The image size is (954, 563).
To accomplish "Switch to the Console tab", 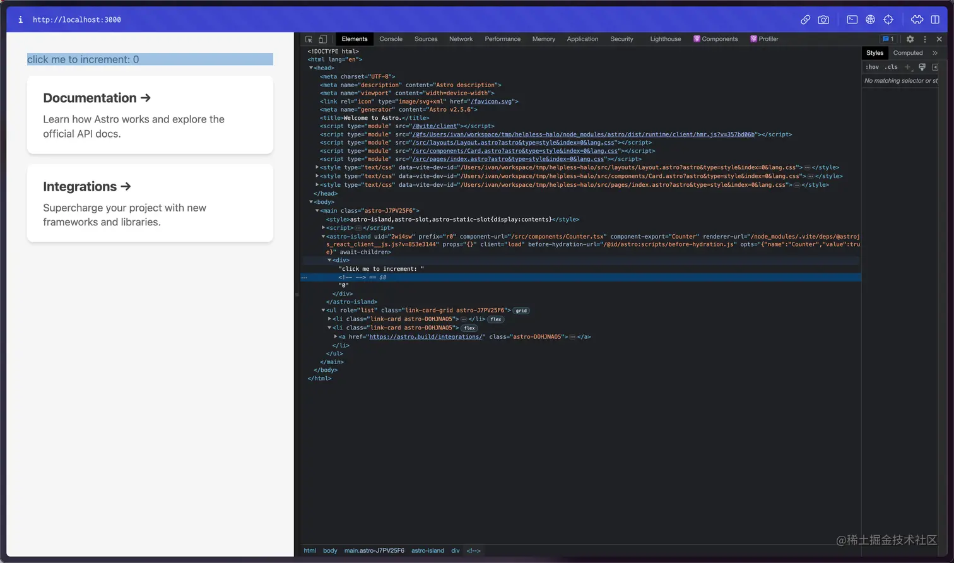I will click(391, 39).
